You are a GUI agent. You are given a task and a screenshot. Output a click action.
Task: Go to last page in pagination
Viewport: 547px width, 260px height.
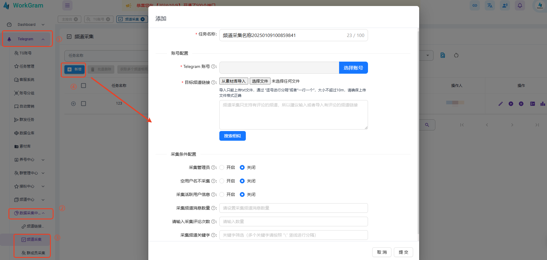tap(537, 125)
